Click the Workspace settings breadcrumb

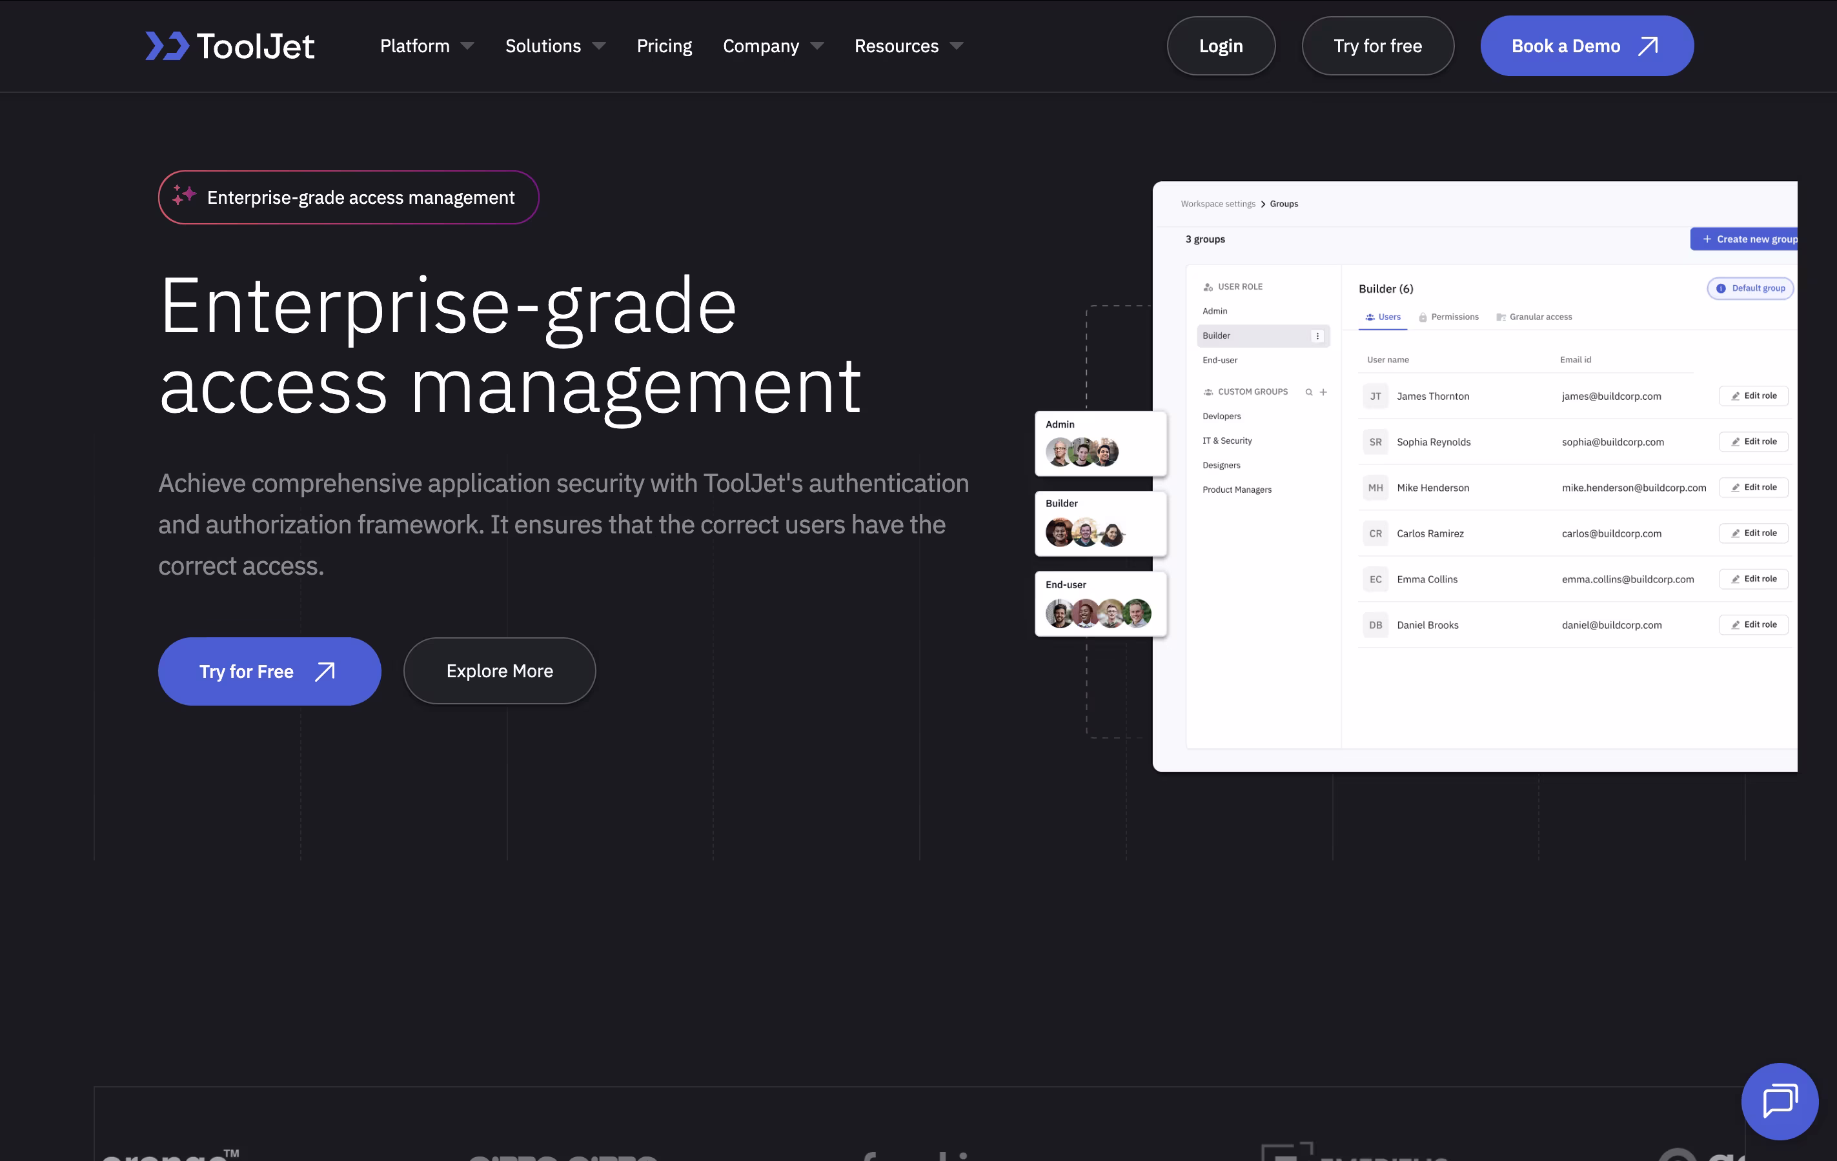[x=1217, y=204]
